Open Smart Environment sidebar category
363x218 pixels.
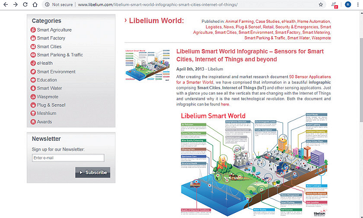(x=56, y=71)
